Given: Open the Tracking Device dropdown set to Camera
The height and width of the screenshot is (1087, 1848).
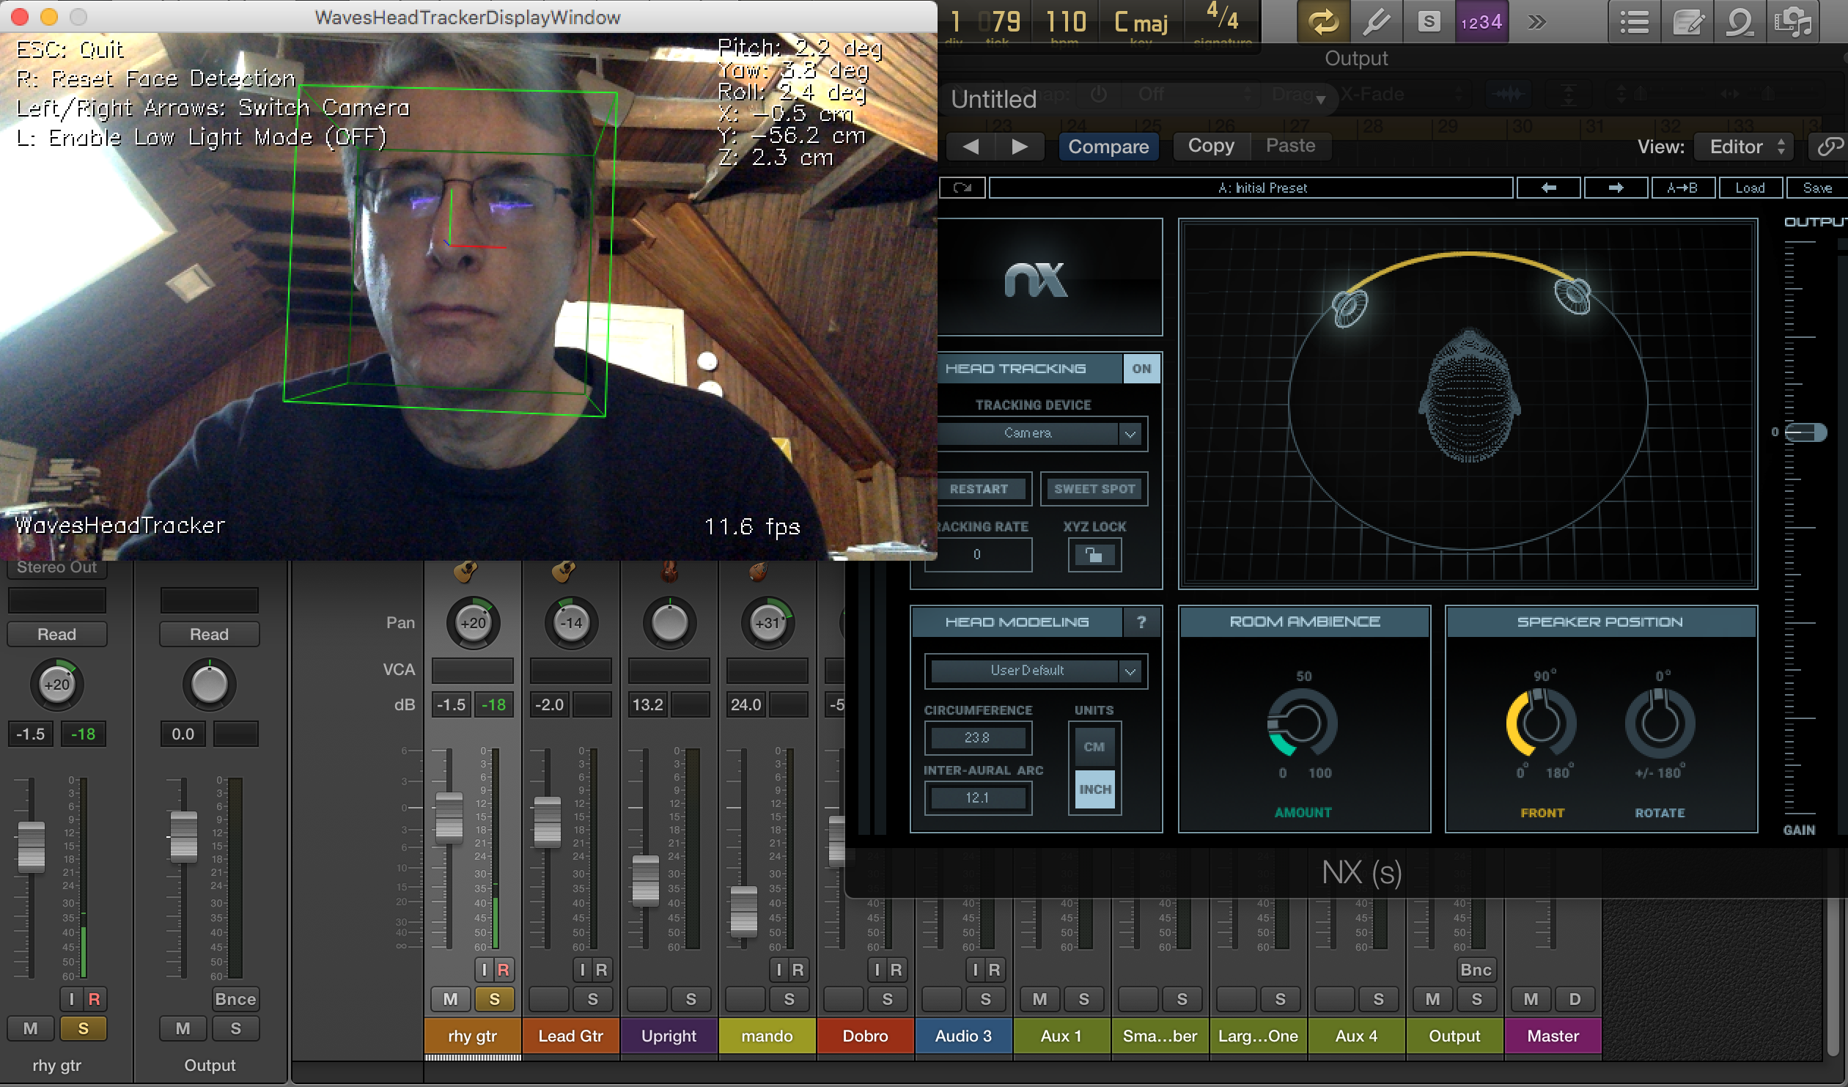Looking at the screenshot, I should pos(1041,433).
